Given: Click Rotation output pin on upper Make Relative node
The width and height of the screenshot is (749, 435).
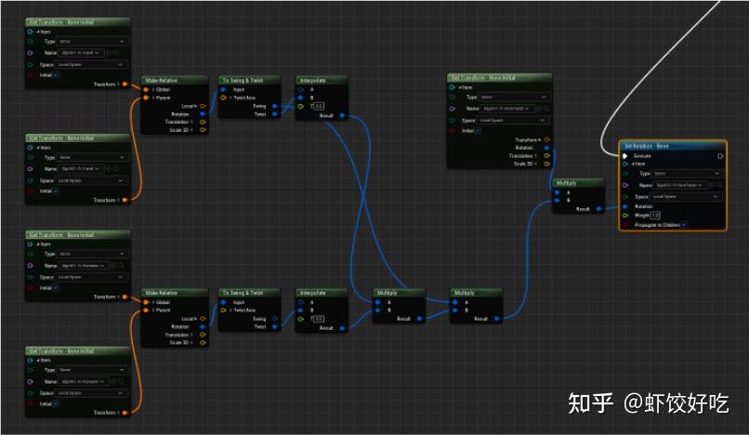Looking at the screenshot, I should [204, 114].
